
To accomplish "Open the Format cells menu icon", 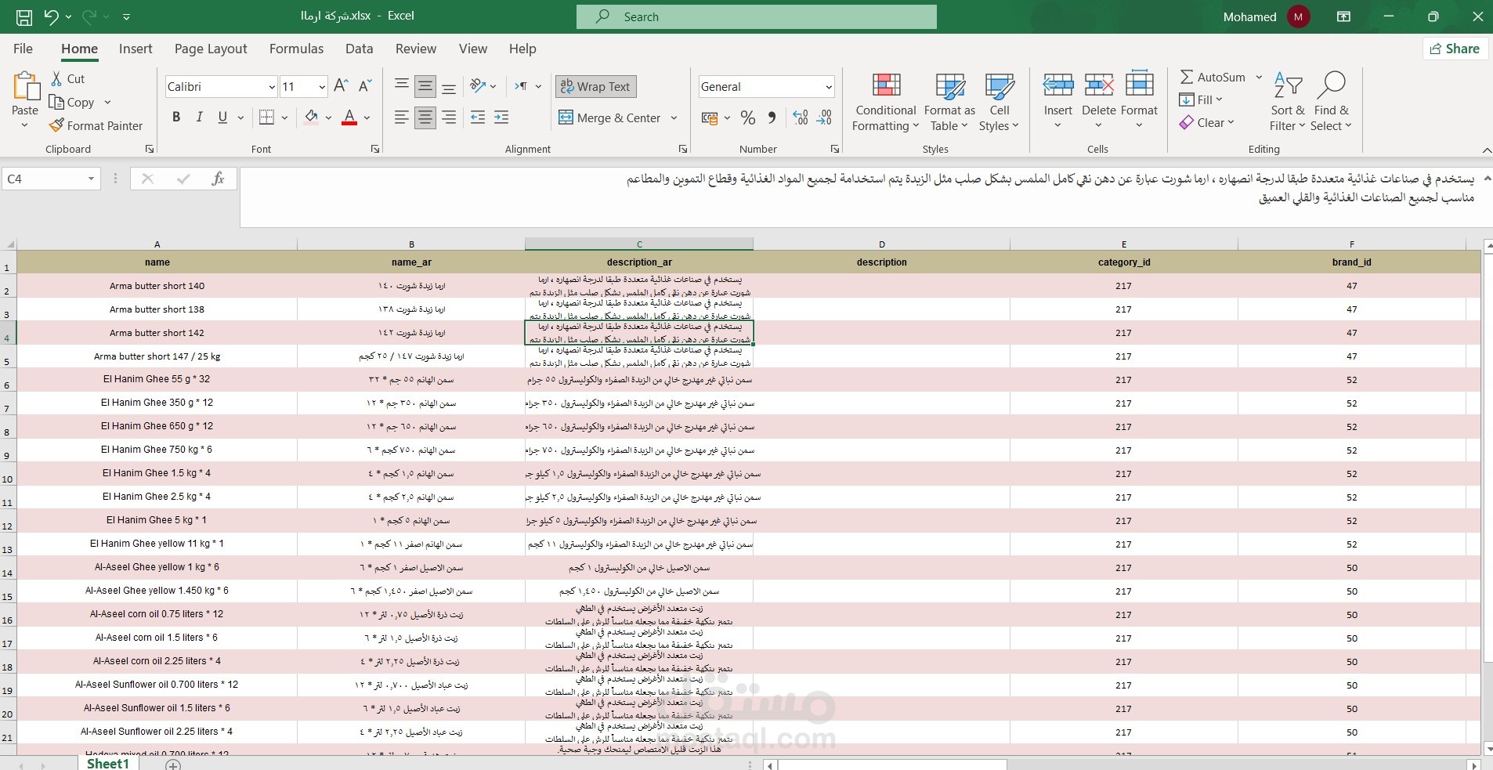I will [1139, 85].
